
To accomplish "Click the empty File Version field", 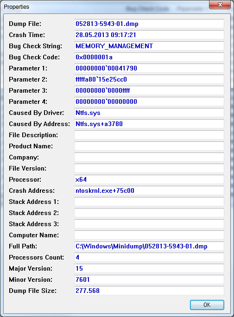I will (x=149, y=168).
